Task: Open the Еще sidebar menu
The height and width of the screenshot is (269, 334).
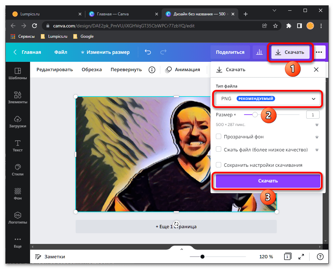Action: point(18,242)
